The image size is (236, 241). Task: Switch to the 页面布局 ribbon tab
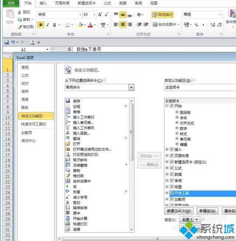(x=62, y=3)
